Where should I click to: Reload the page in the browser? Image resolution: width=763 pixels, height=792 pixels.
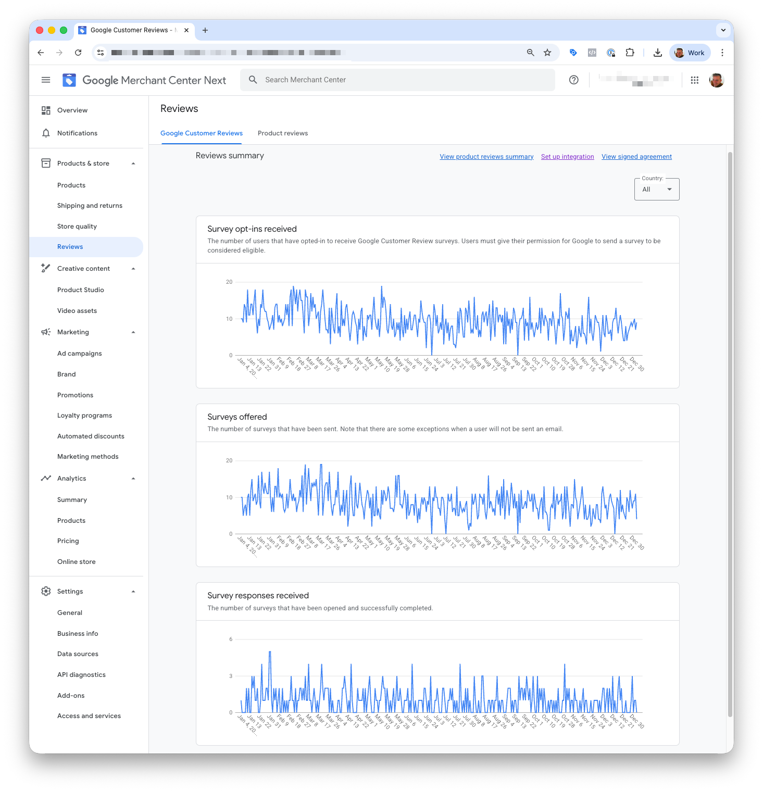point(78,53)
